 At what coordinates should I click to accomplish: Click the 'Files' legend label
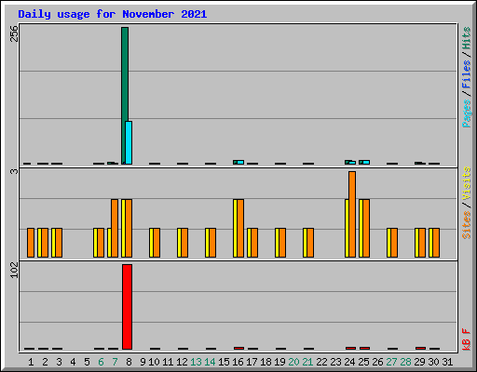click(x=466, y=74)
